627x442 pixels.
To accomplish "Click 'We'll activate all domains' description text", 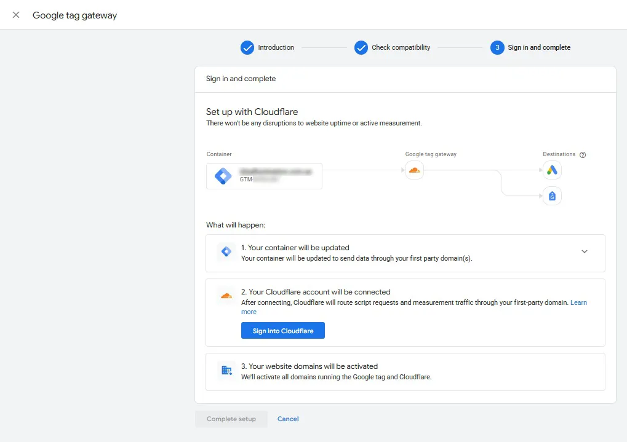I will [337, 377].
